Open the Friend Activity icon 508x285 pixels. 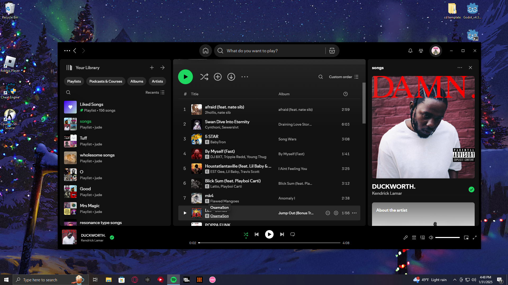pyautogui.click(x=421, y=51)
